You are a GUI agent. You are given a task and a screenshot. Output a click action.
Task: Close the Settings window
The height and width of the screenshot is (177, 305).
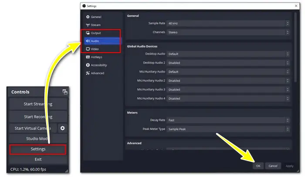[x=296, y=6]
